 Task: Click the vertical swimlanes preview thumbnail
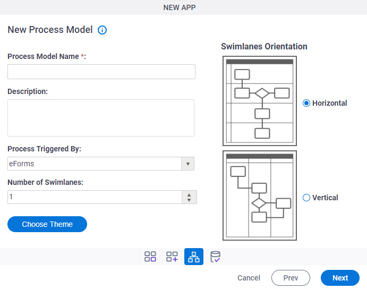coord(260,195)
